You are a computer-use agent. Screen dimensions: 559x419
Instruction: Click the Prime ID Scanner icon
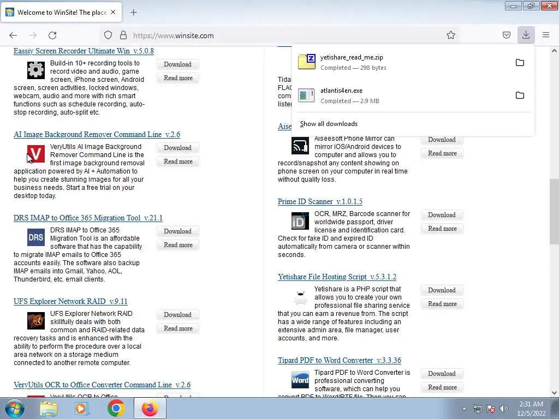(x=300, y=221)
